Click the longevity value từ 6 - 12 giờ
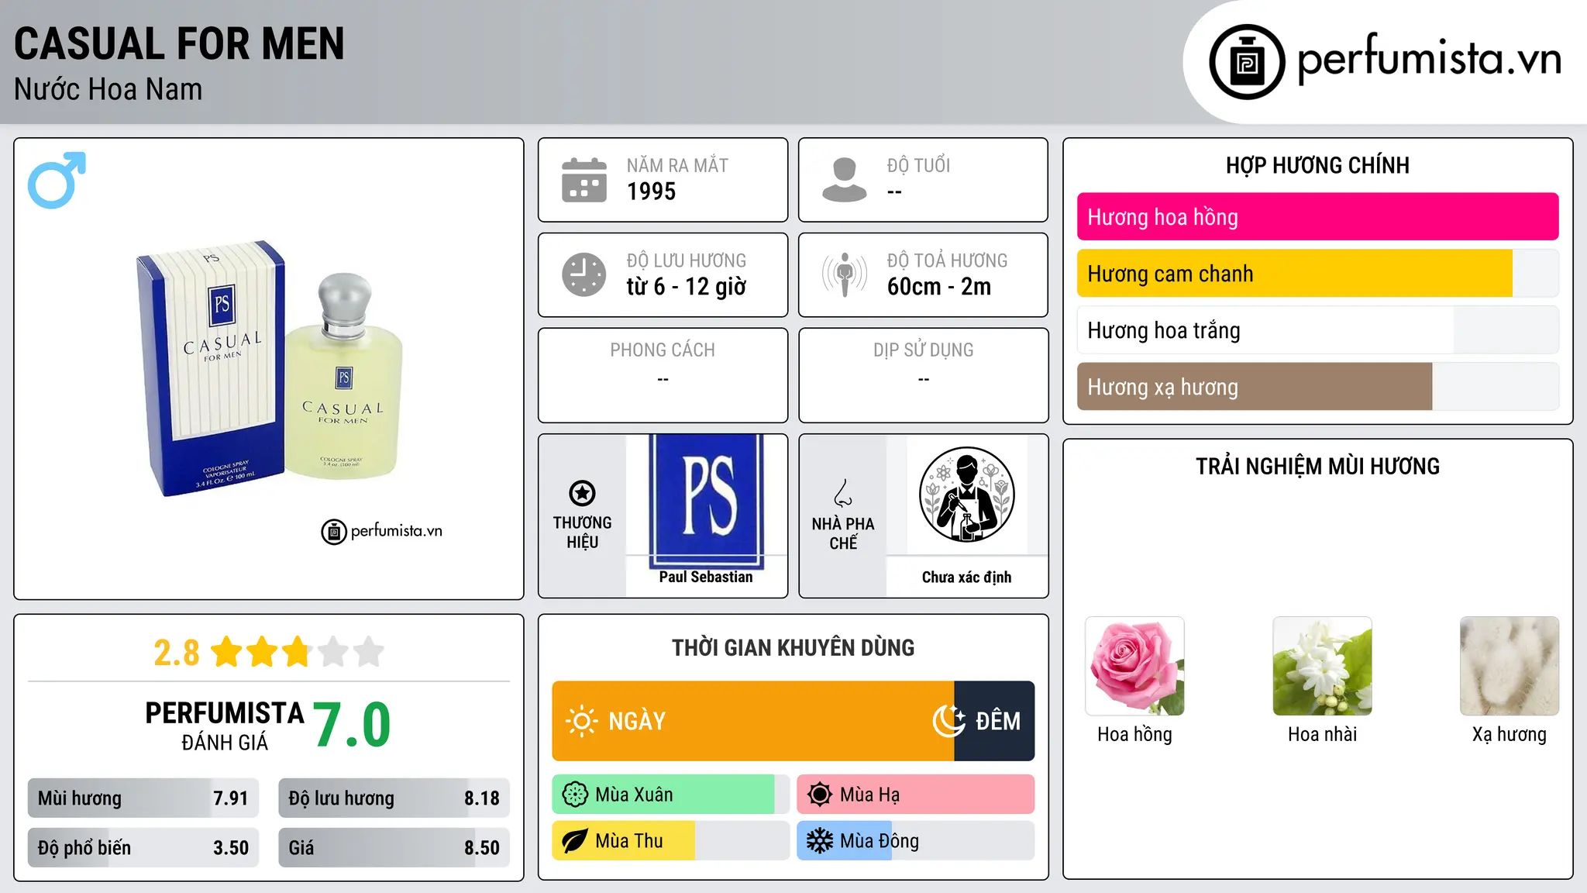The height and width of the screenshot is (893, 1587). (x=686, y=287)
